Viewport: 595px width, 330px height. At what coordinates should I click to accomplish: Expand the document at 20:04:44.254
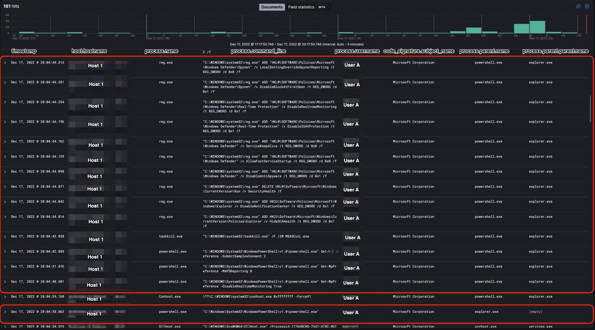tap(5, 102)
